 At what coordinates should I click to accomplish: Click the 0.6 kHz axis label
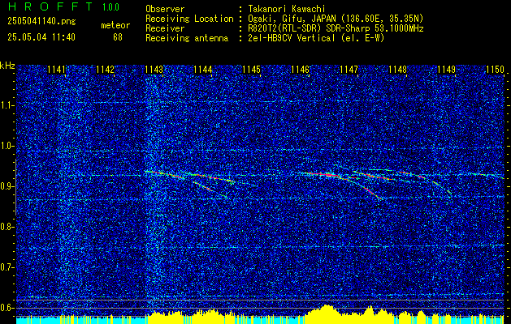point(7,308)
